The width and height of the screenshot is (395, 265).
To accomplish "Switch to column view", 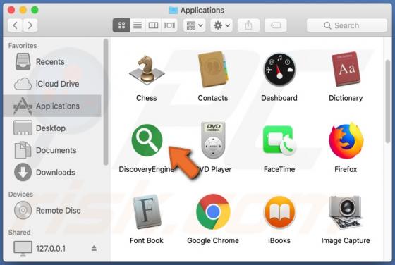I will pos(153,25).
